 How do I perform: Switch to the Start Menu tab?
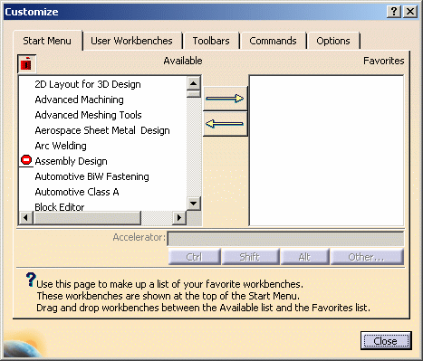pos(47,41)
